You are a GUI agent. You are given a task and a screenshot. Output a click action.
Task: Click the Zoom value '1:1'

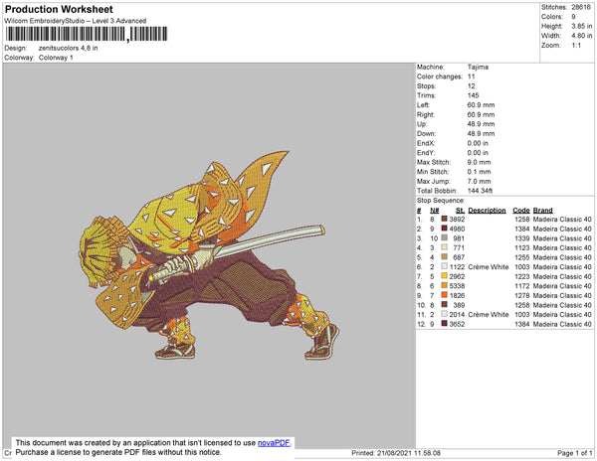[x=576, y=46]
